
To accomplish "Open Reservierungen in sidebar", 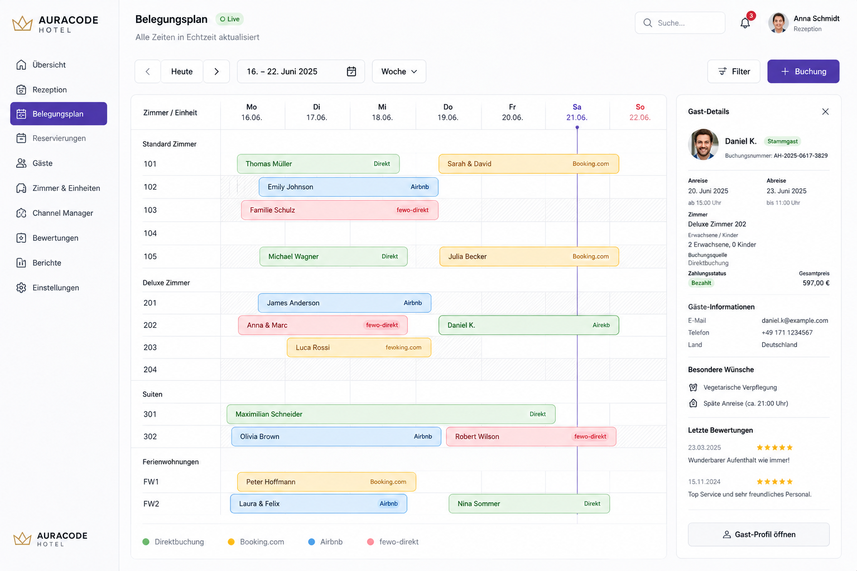I will pyautogui.click(x=59, y=138).
